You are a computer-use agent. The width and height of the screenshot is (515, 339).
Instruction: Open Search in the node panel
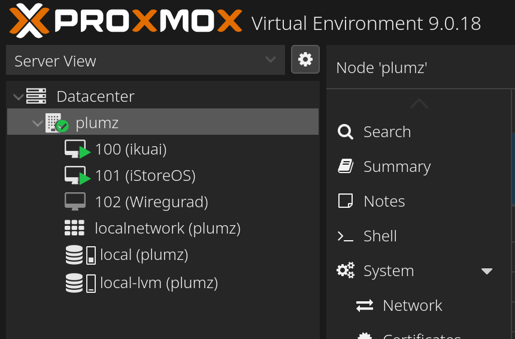pyautogui.click(x=387, y=132)
